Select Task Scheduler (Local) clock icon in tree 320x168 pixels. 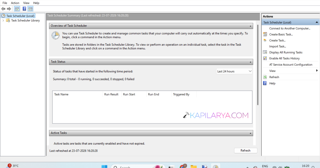[x=3, y=16]
